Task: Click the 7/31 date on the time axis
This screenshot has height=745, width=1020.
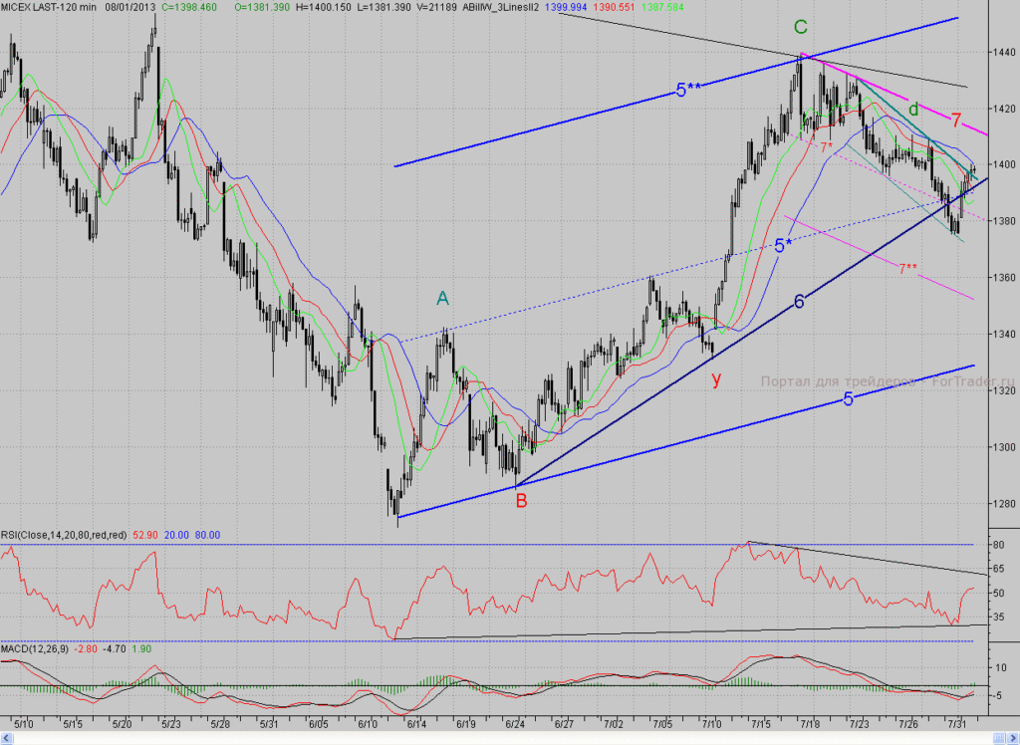Action: coord(956,723)
